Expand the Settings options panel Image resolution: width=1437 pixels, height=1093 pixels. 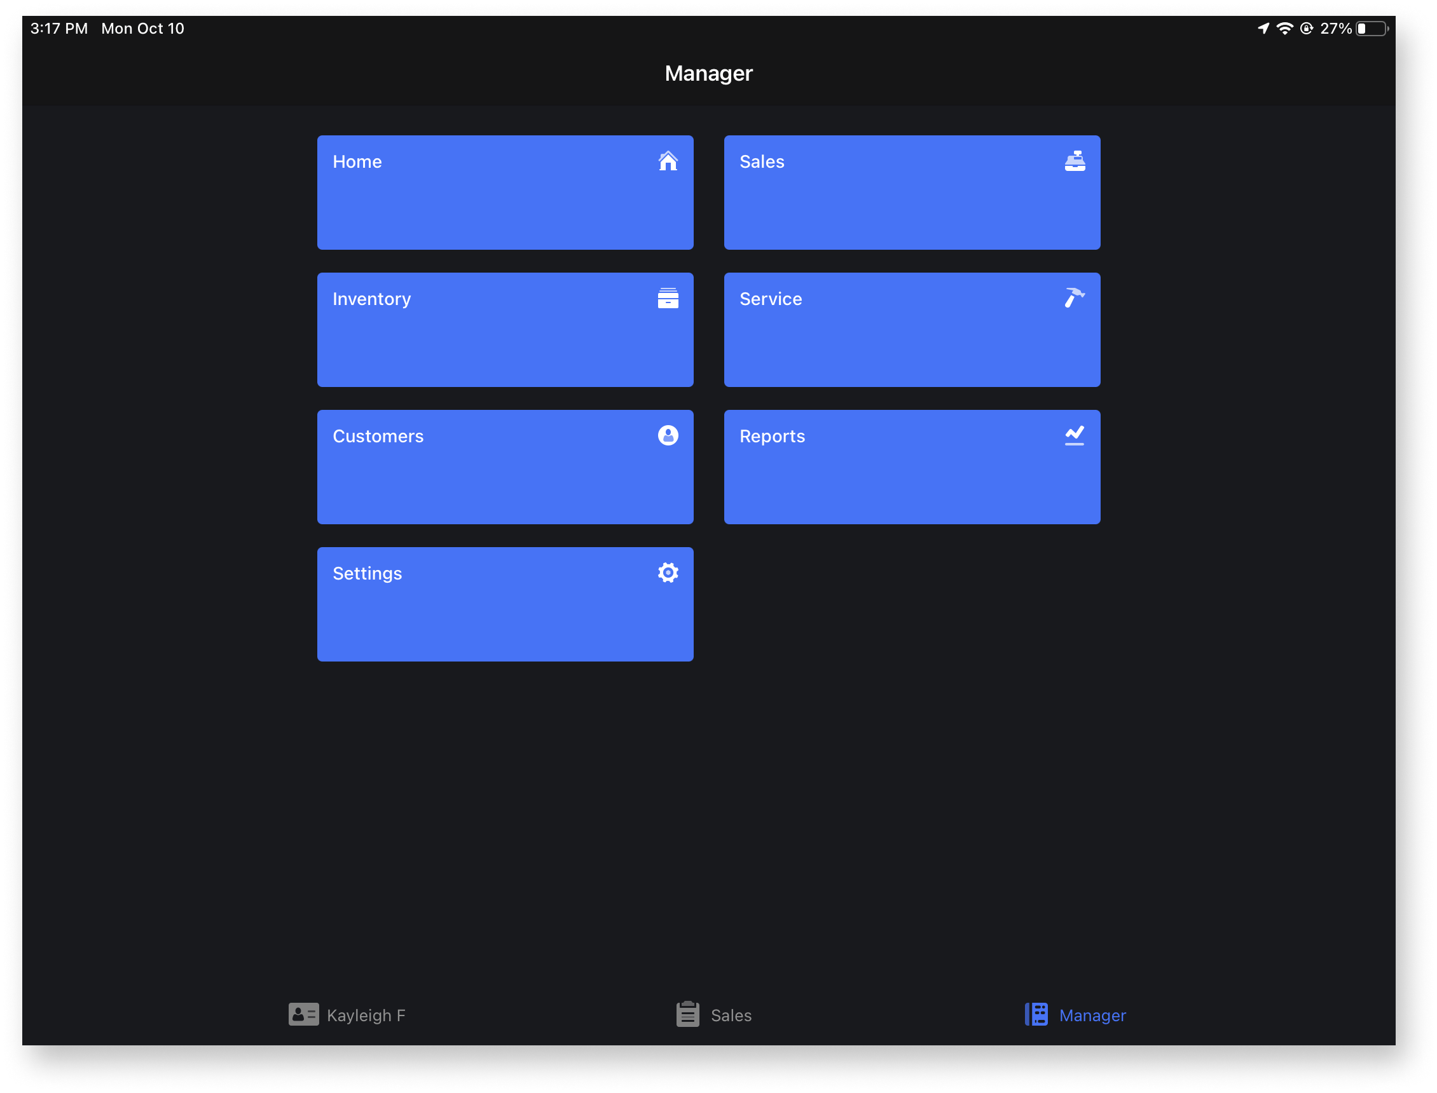click(504, 603)
